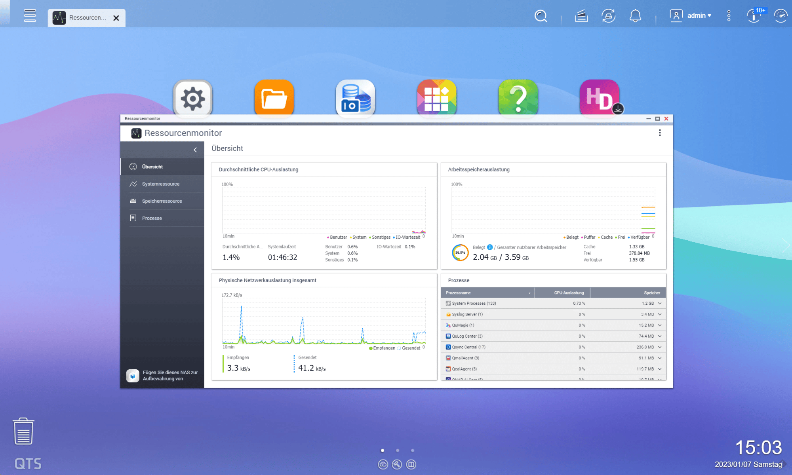Launch the App Center grid icon
The image size is (792, 475).
pos(436,98)
